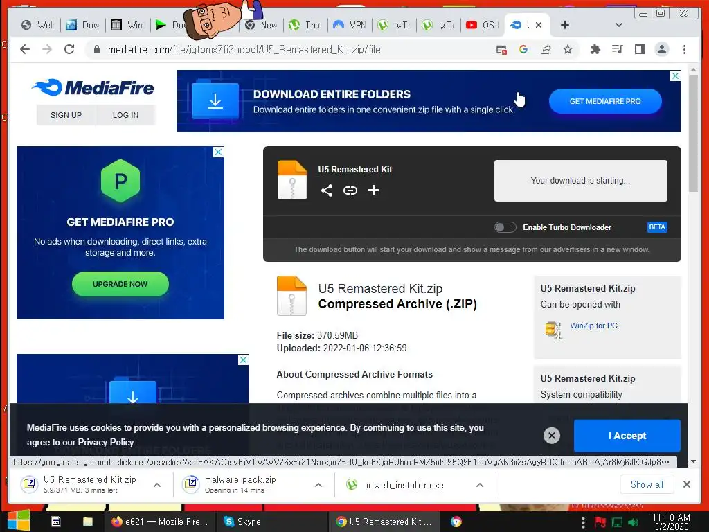Image resolution: width=709 pixels, height=532 pixels.
Task: Close the Get MediaFire Pro side ad
Action: pos(218,152)
